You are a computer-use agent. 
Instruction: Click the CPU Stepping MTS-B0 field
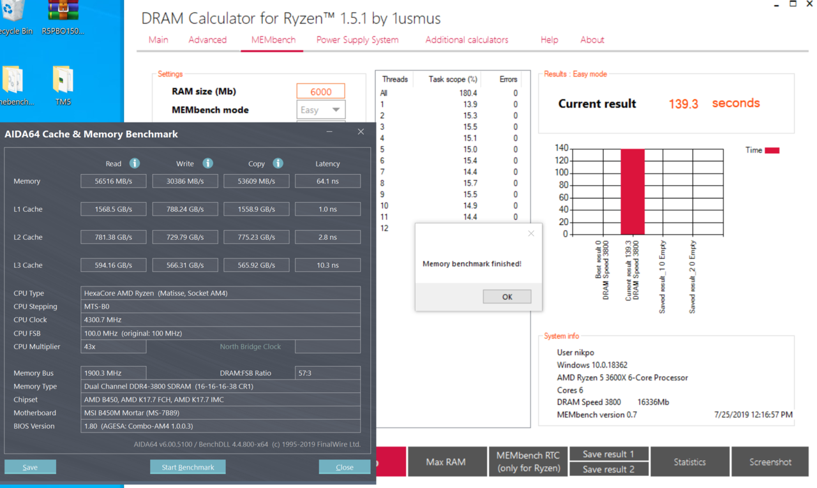click(x=221, y=307)
